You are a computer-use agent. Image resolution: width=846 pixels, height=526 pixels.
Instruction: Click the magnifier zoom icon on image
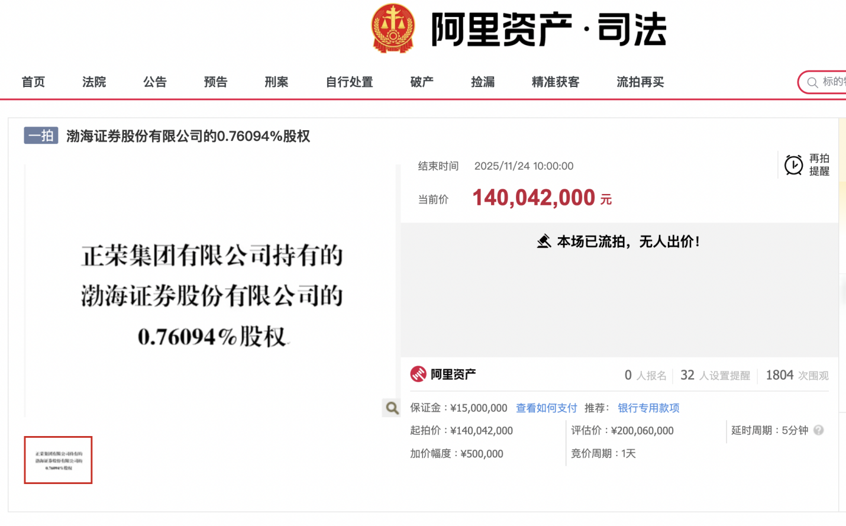pyautogui.click(x=392, y=407)
